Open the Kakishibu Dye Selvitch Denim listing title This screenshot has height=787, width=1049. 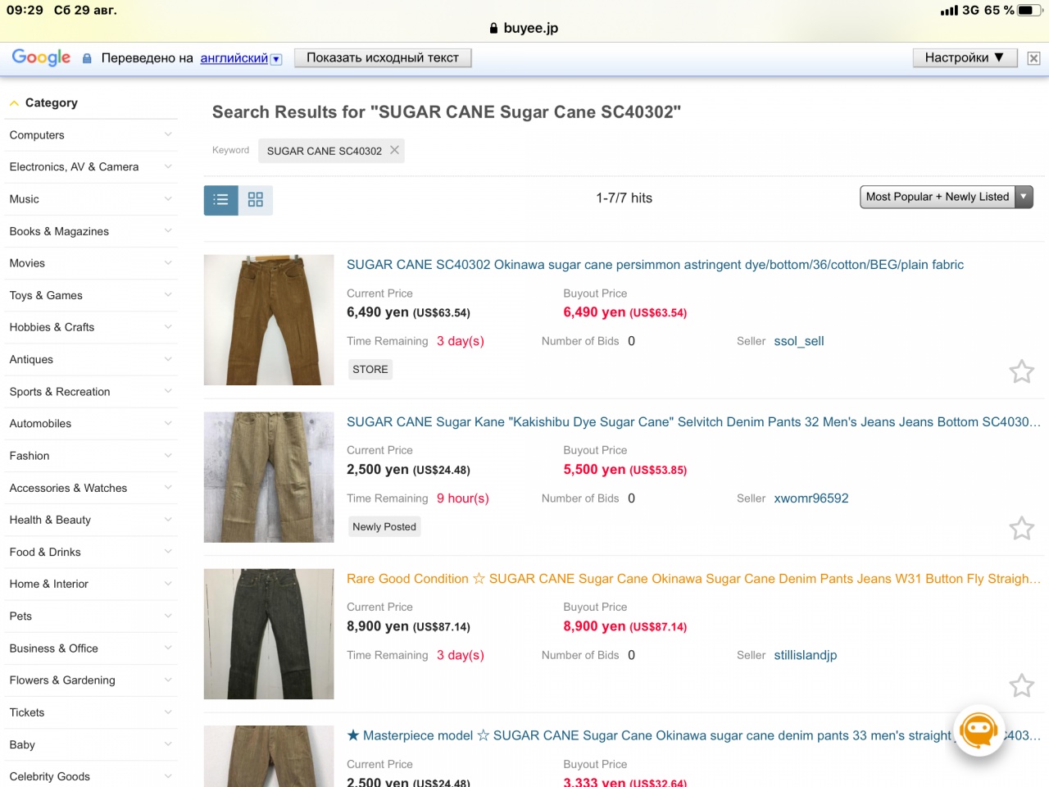click(693, 422)
